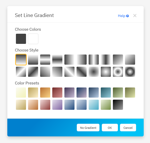Open the white second color picker
The height and width of the screenshot is (143, 150).
33,39
